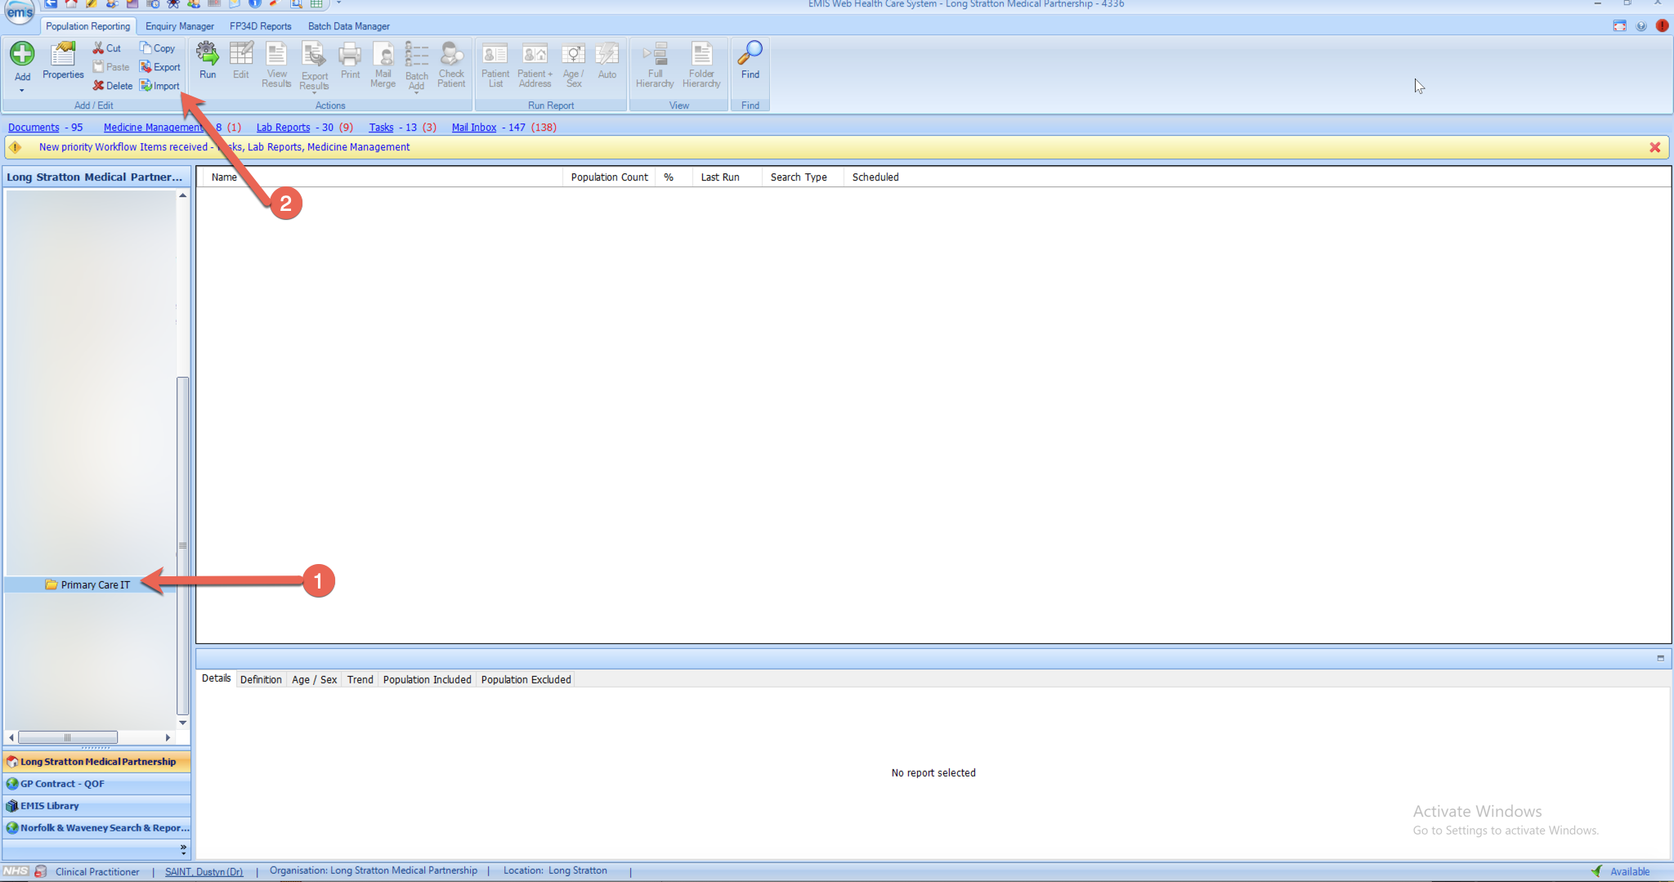Choose the Age / Sex report
The width and height of the screenshot is (1674, 882).
coord(573,65)
